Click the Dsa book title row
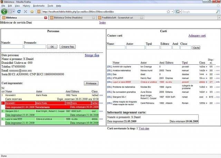 (114, 74)
